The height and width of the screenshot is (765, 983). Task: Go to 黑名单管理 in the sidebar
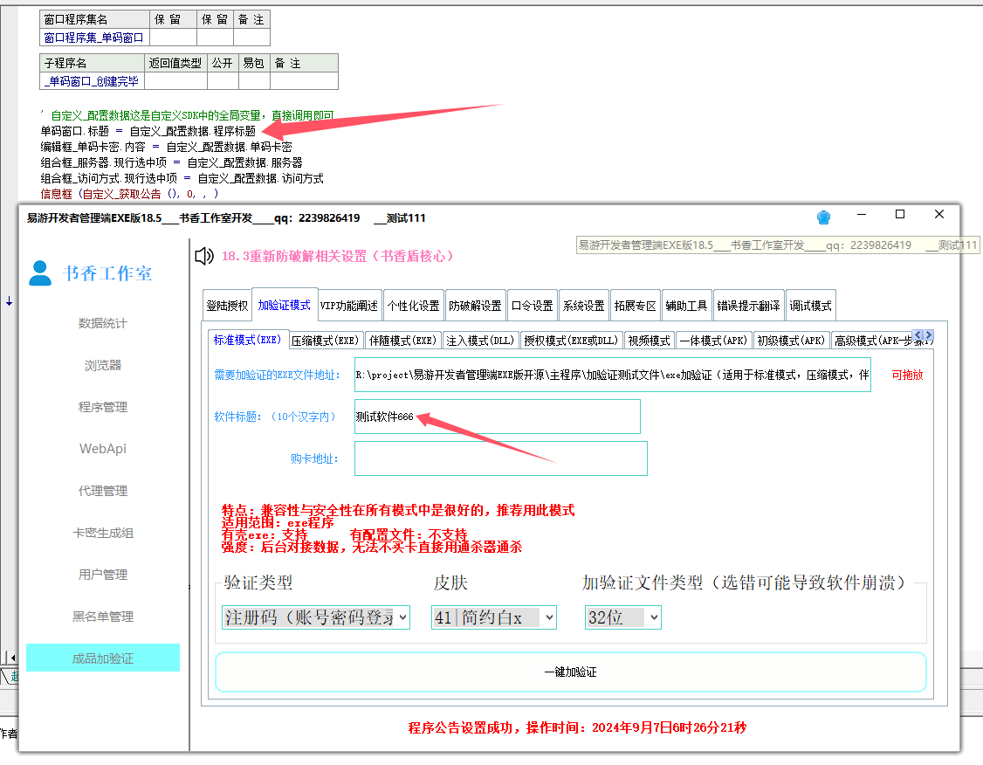pyautogui.click(x=103, y=617)
